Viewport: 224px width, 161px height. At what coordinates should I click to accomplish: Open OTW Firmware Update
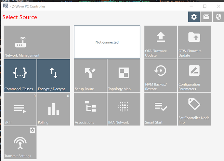click(x=194, y=42)
